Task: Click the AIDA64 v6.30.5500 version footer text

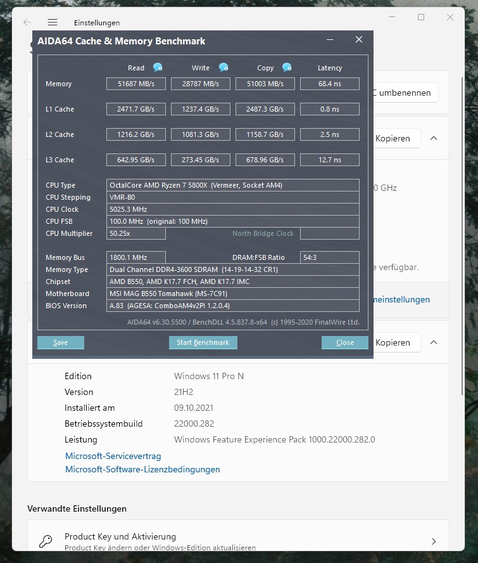Action: [x=243, y=322]
